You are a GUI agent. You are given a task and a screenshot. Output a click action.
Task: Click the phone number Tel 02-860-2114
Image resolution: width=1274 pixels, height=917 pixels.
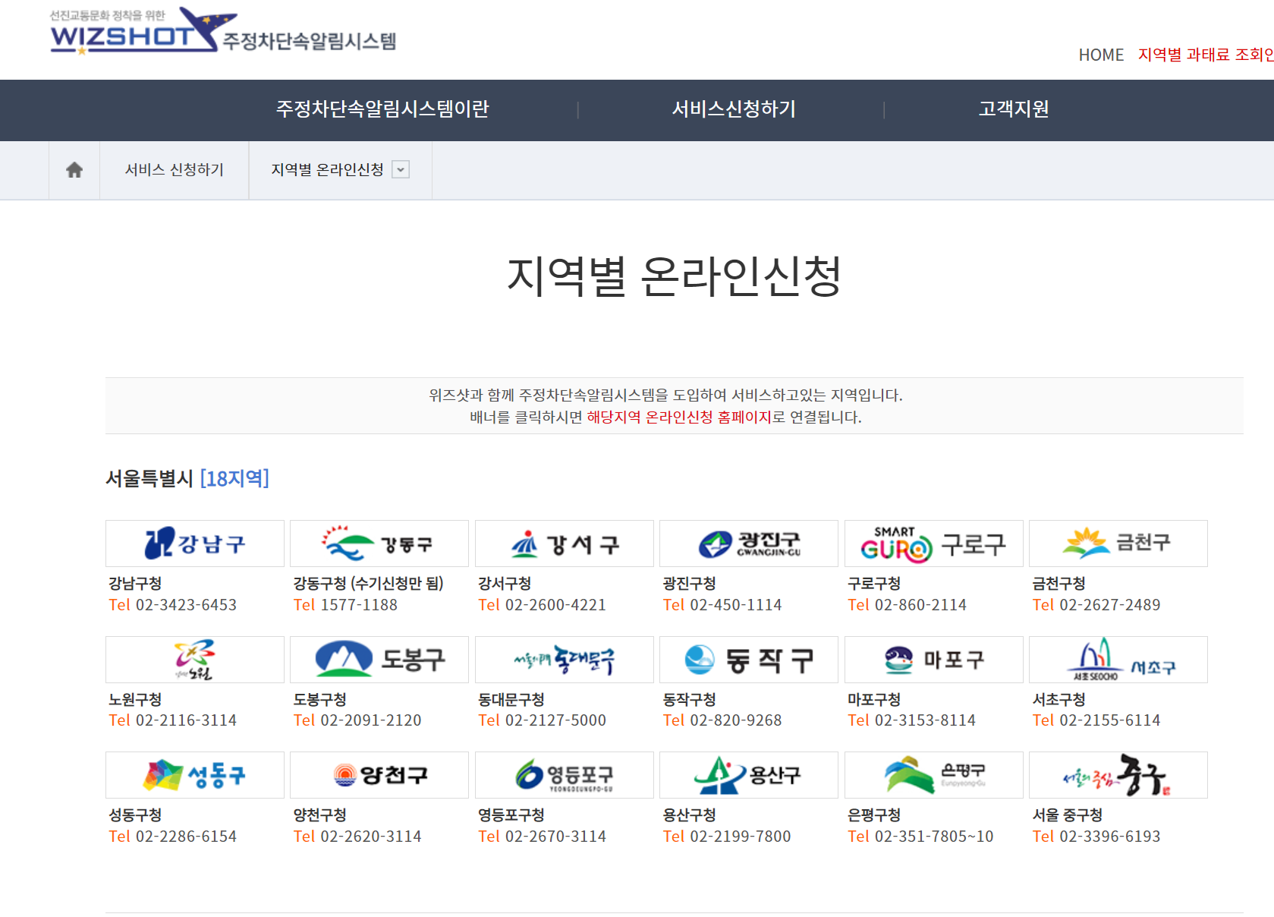pos(908,605)
